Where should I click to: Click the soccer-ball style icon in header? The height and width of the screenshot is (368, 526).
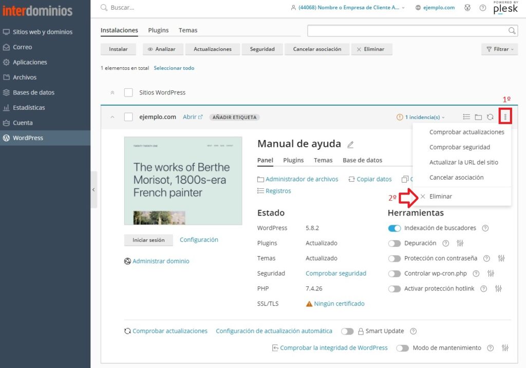point(467,7)
